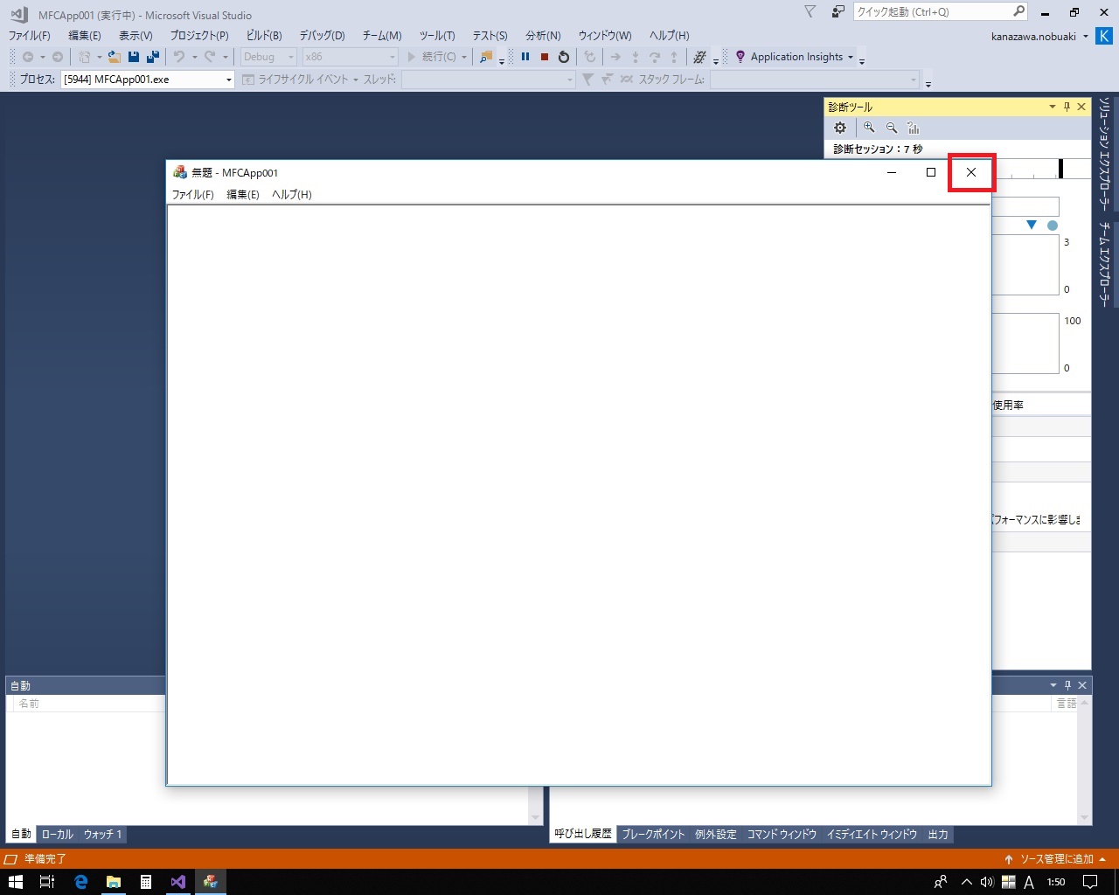This screenshot has width=1119, height=895.
Task: Pin the 診断ツール panel
Action: pos(1067,107)
